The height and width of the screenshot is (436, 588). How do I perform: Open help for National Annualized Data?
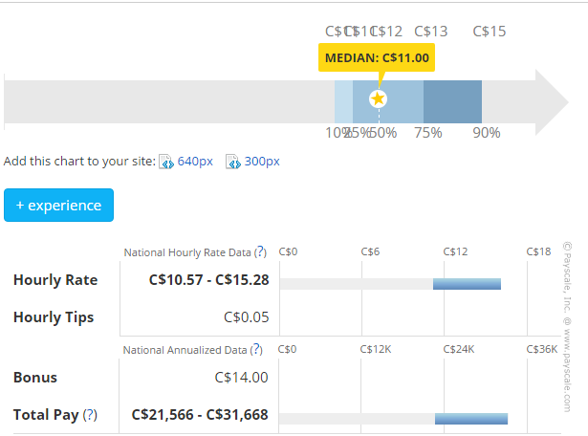tap(255, 350)
